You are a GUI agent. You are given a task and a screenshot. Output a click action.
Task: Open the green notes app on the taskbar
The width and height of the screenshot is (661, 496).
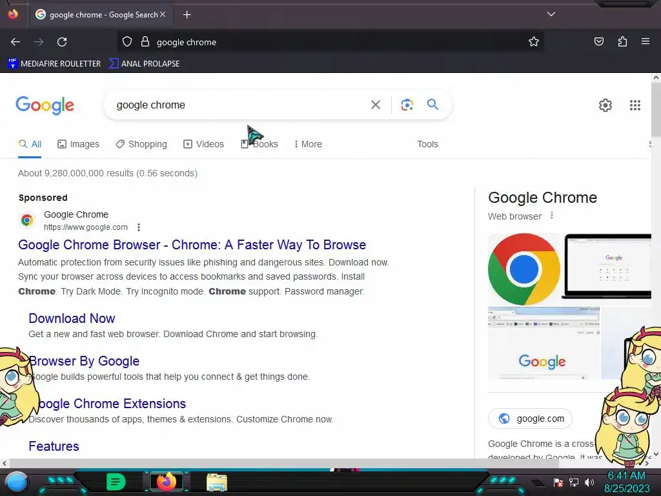tap(116, 482)
